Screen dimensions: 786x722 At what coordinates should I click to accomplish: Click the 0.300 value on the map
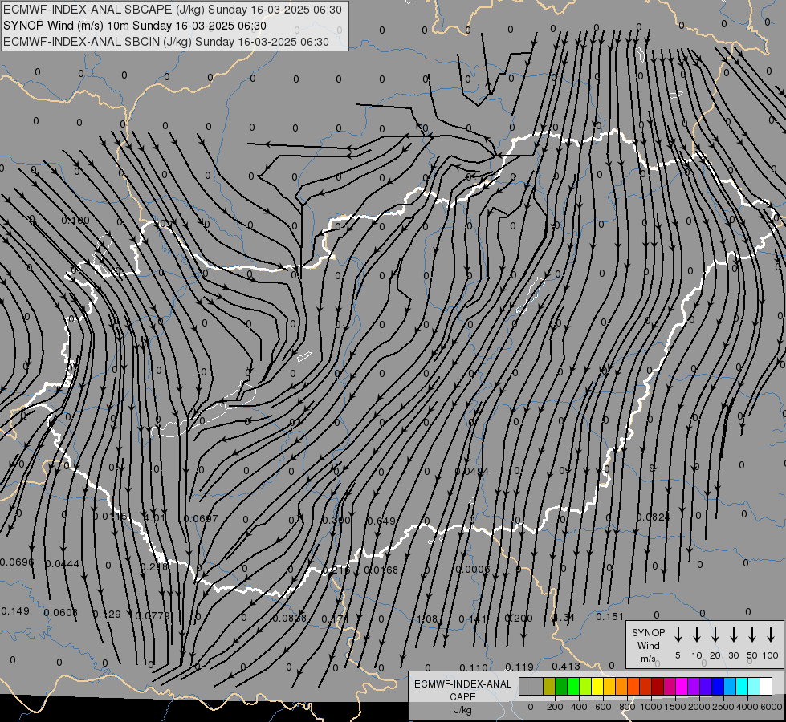pyautogui.click(x=336, y=520)
